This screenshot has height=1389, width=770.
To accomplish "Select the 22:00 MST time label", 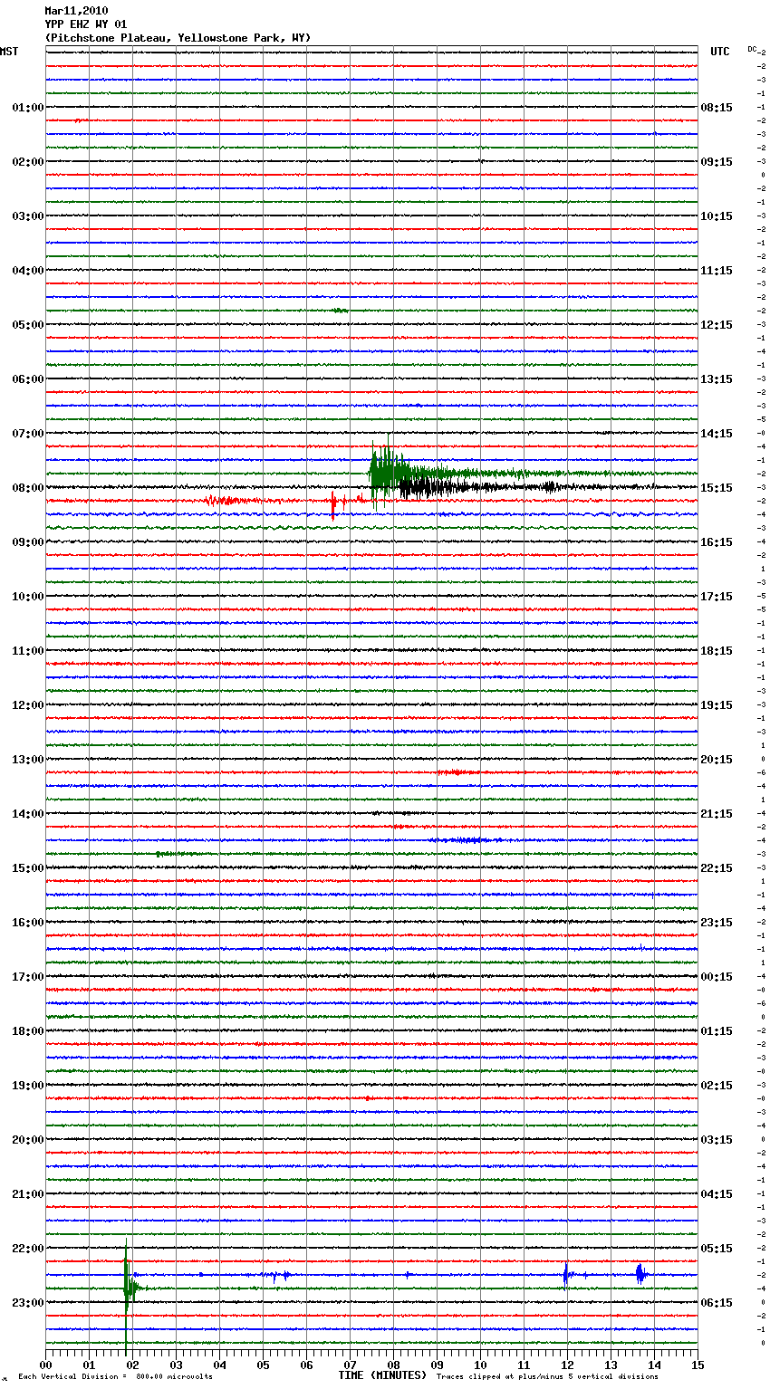I will tap(28, 1249).
